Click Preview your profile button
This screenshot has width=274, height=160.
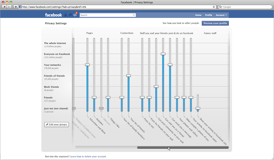215,23
